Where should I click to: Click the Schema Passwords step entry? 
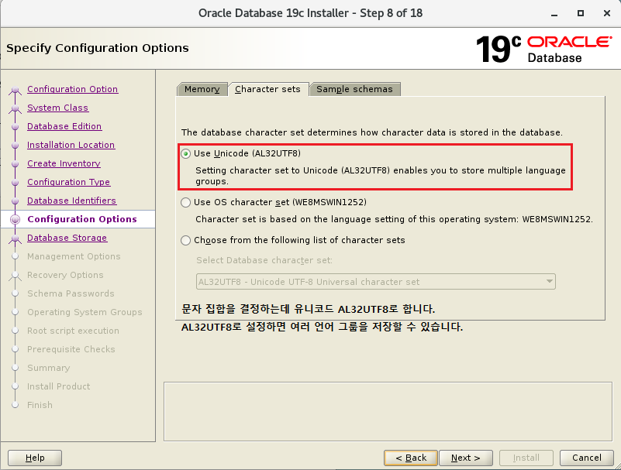pos(71,293)
